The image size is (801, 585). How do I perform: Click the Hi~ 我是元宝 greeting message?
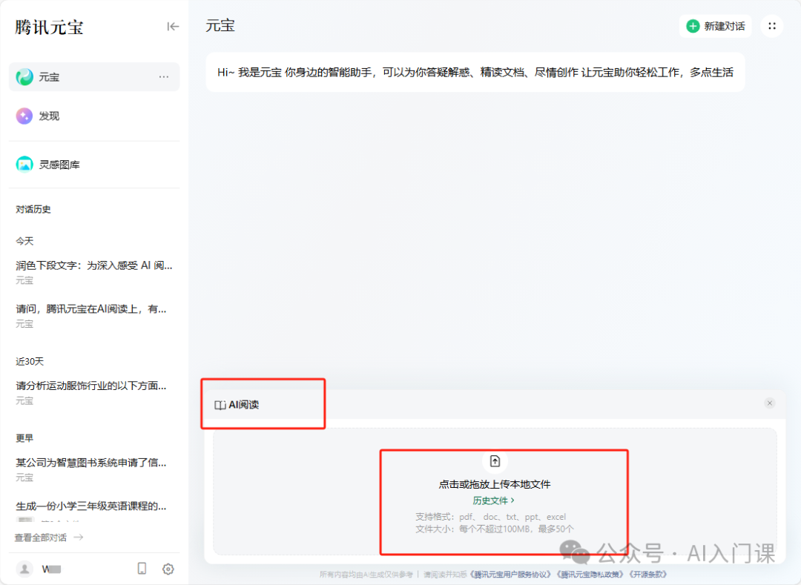[475, 73]
